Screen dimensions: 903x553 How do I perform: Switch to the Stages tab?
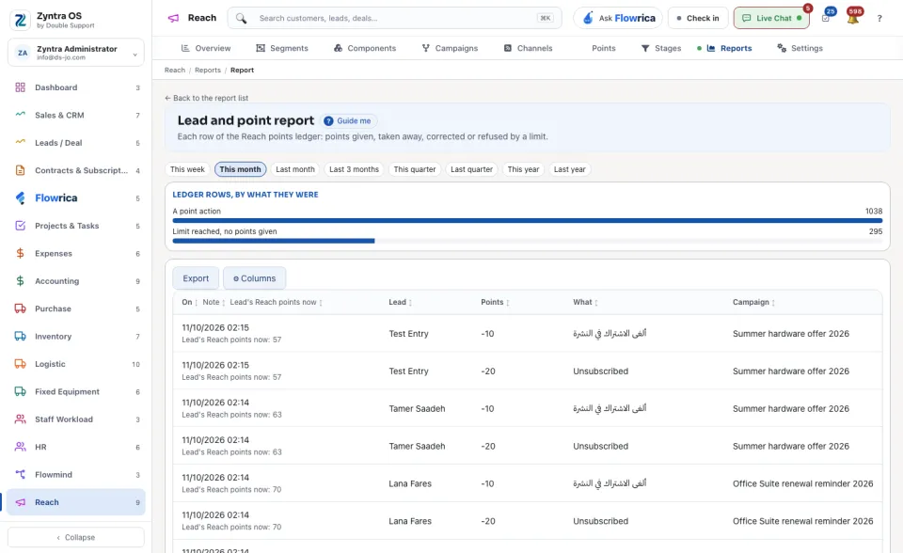coord(661,48)
